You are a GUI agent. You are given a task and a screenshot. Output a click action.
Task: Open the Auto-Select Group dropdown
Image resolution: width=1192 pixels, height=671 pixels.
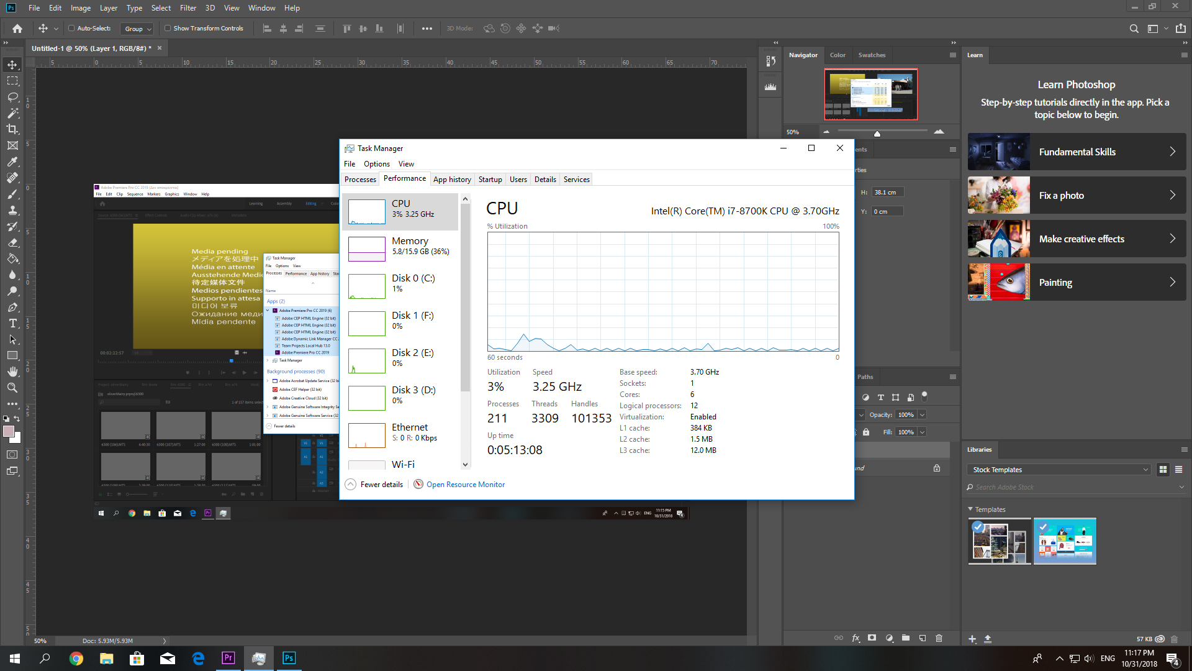137,29
